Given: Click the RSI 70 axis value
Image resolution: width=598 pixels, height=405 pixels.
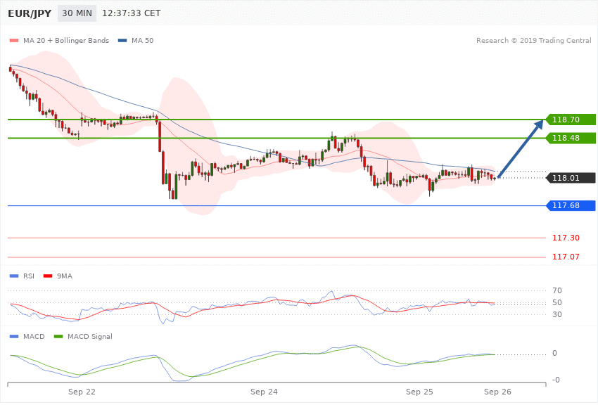Looking at the screenshot, I should [556, 290].
